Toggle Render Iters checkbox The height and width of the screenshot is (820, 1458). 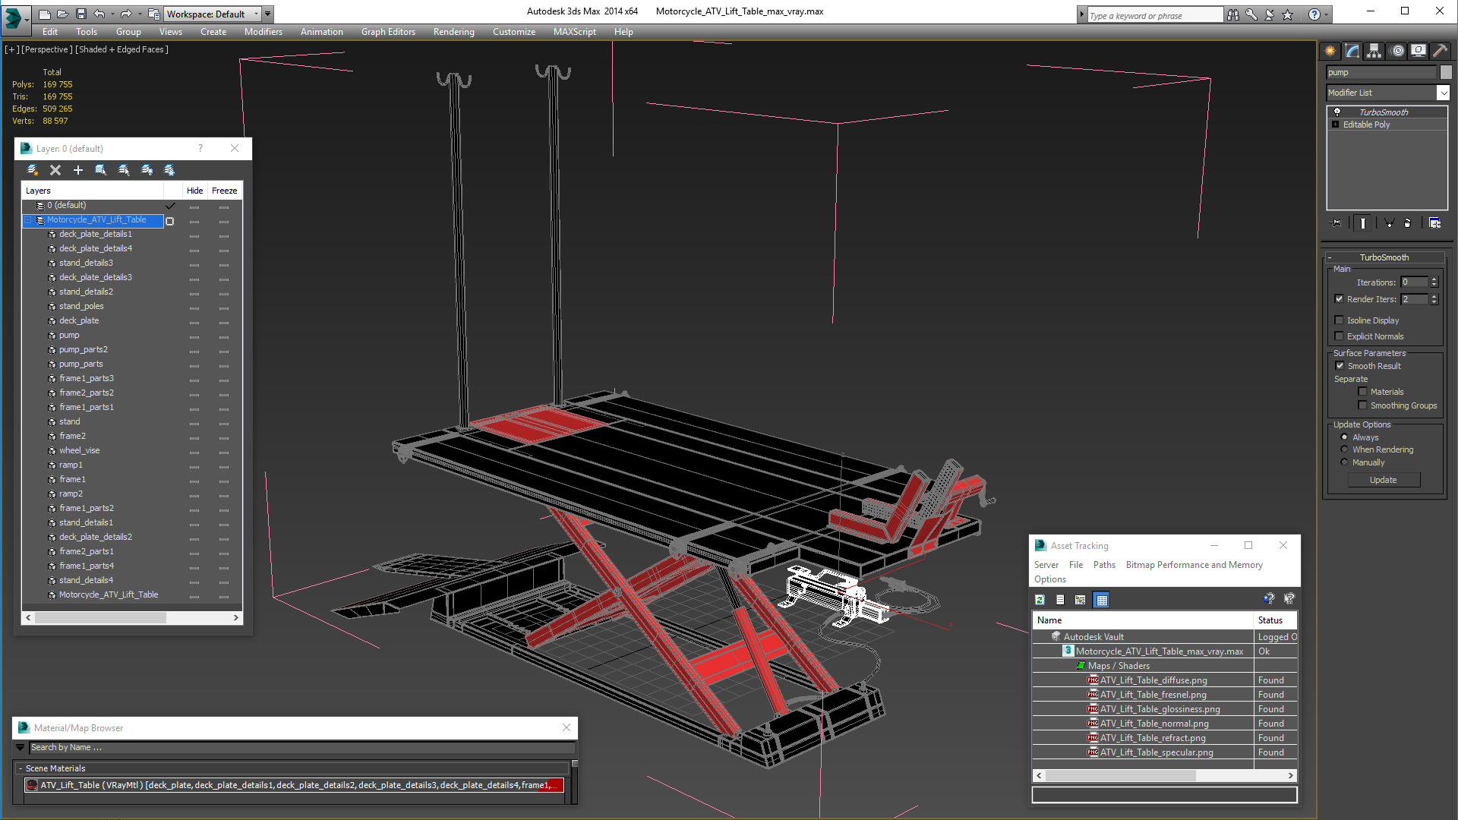click(x=1340, y=299)
